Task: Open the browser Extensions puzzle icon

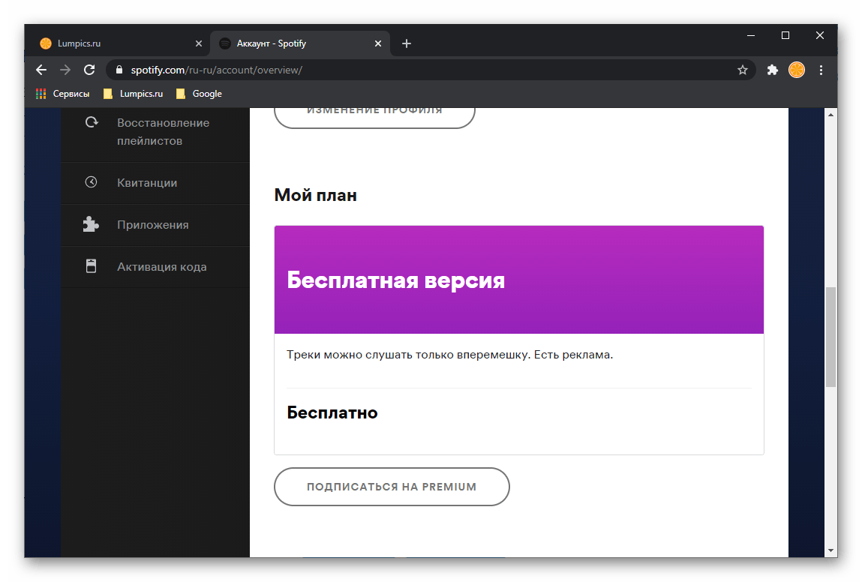Action: point(772,70)
